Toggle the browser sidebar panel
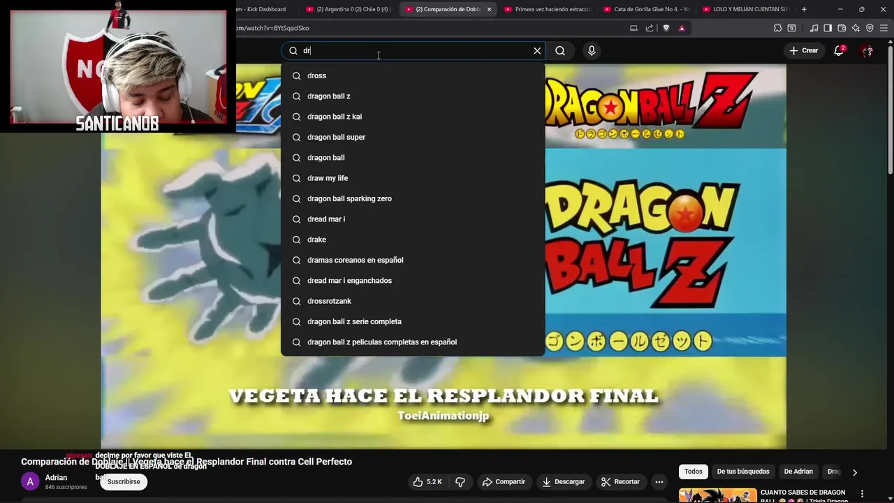This screenshot has width=894, height=503. point(828,28)
